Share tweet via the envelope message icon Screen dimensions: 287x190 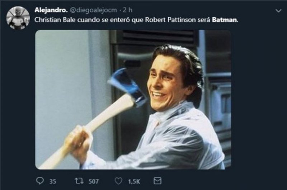[x=157, y=181]
